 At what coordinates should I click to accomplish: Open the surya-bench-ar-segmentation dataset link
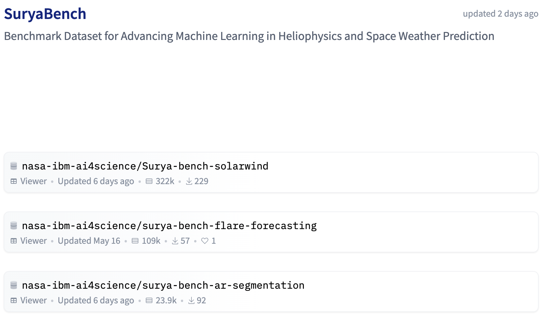pyautogui.click(x=163, y=285)
